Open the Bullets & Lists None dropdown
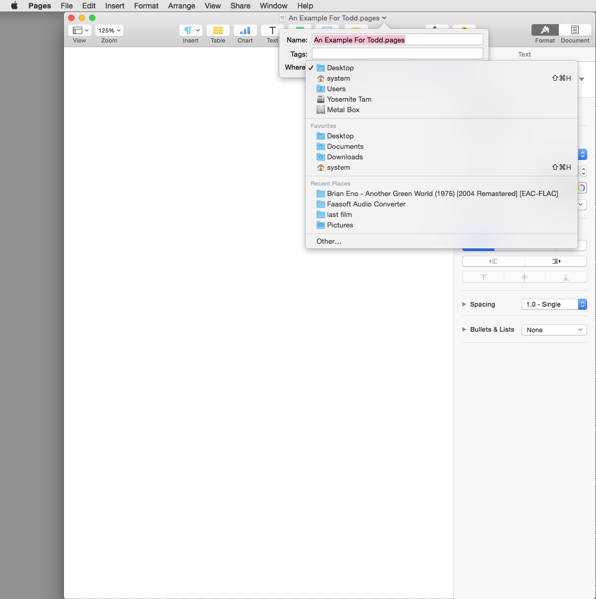The width and height of the screenshot is (596, 599). tap(554, 330)
